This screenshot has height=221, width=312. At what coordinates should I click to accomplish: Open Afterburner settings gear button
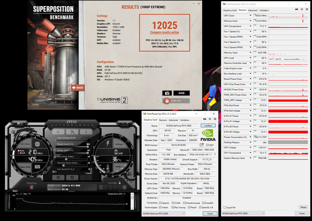58,177
